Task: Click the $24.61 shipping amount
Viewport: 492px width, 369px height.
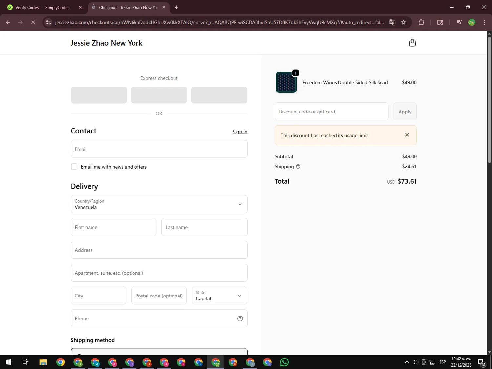Action: pyautogui.click(x=409, y=167)
